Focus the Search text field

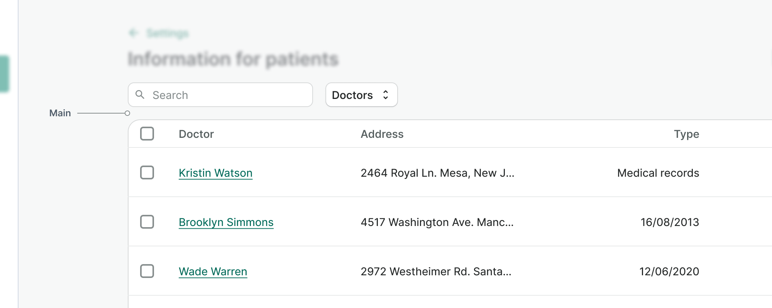coord(228,95)
